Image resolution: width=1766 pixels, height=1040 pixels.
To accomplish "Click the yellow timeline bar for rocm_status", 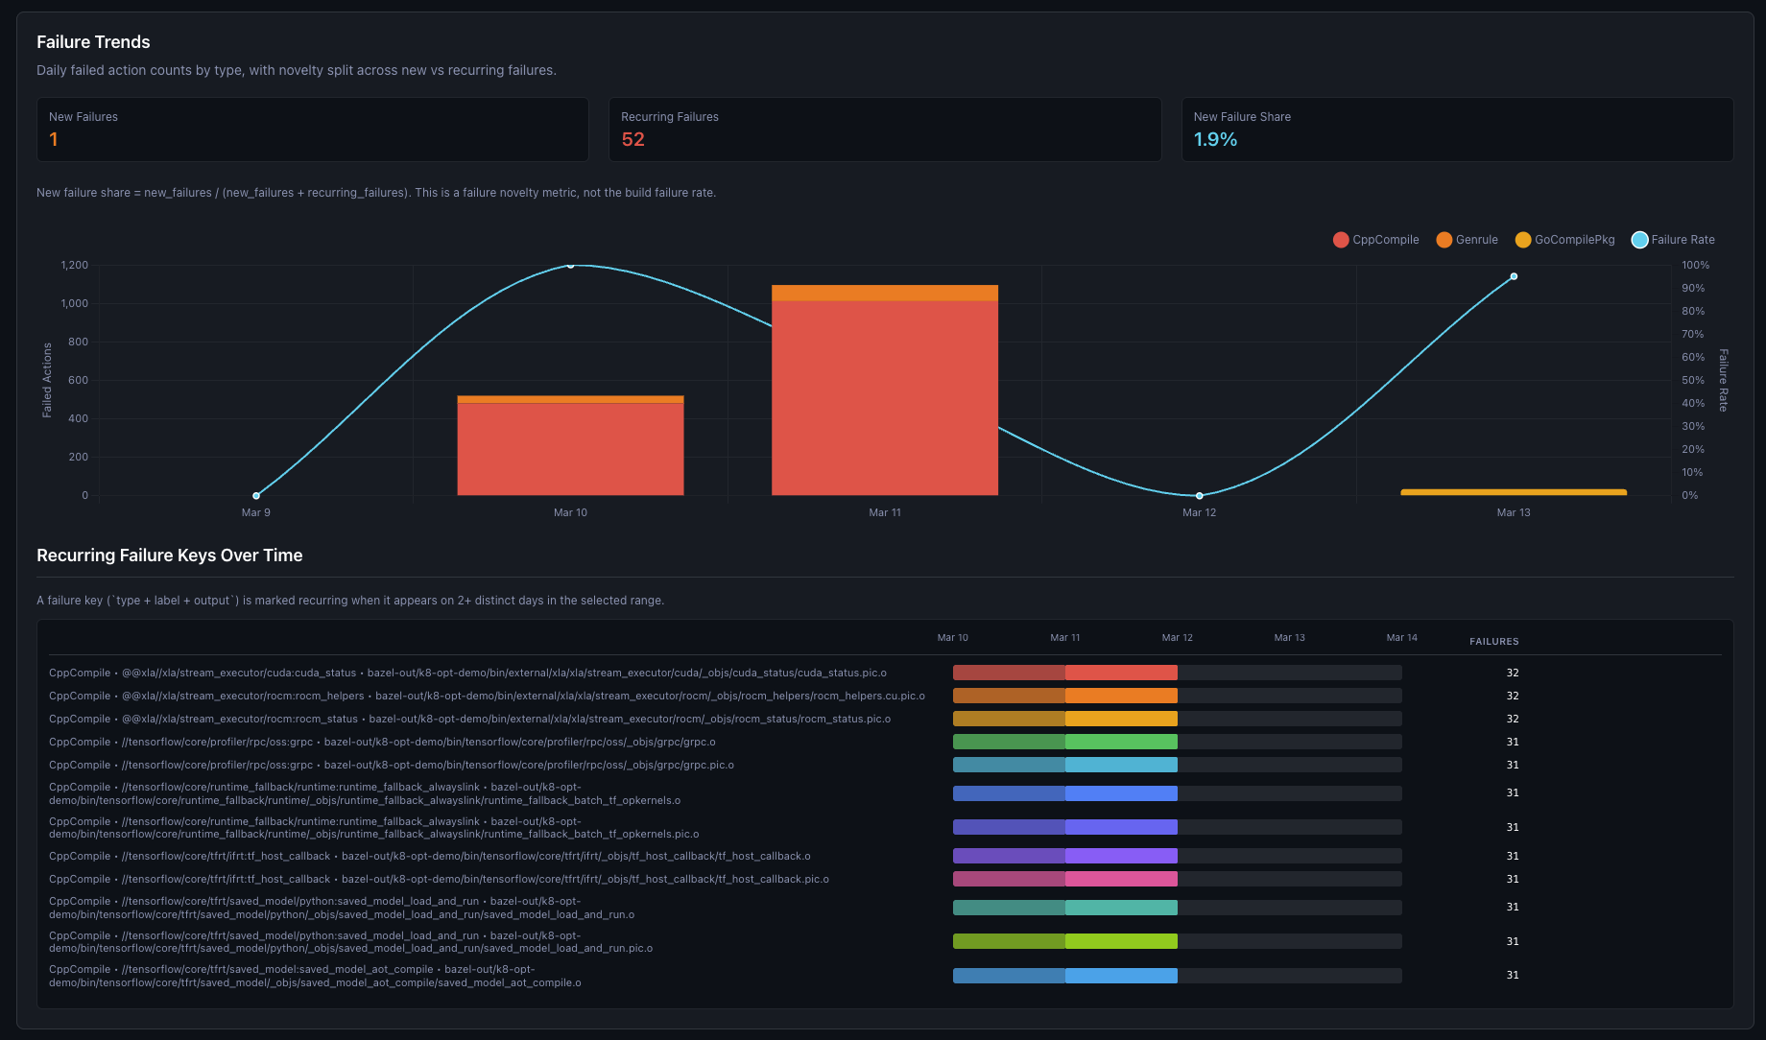I will [1065, 719].
